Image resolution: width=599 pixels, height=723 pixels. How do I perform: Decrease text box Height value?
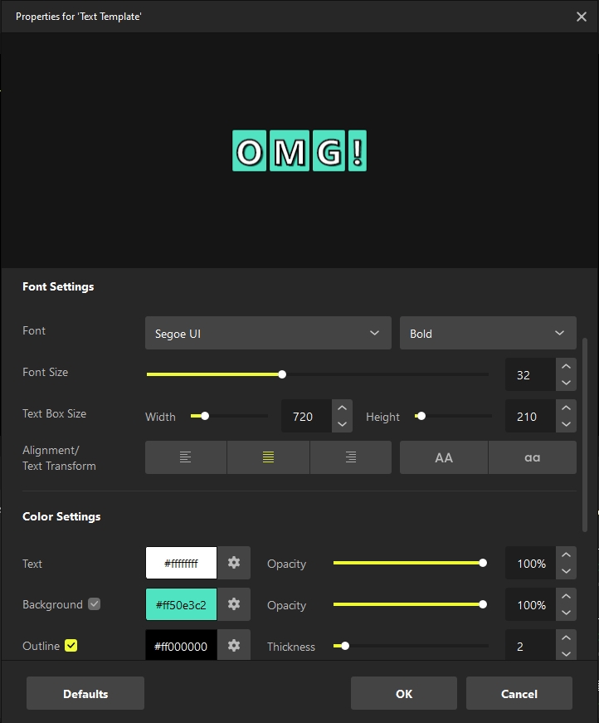tap(567, 424)
